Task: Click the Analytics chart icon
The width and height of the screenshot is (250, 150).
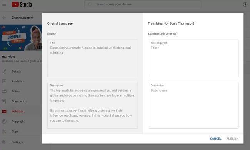Action: click(x=4, y=81)
